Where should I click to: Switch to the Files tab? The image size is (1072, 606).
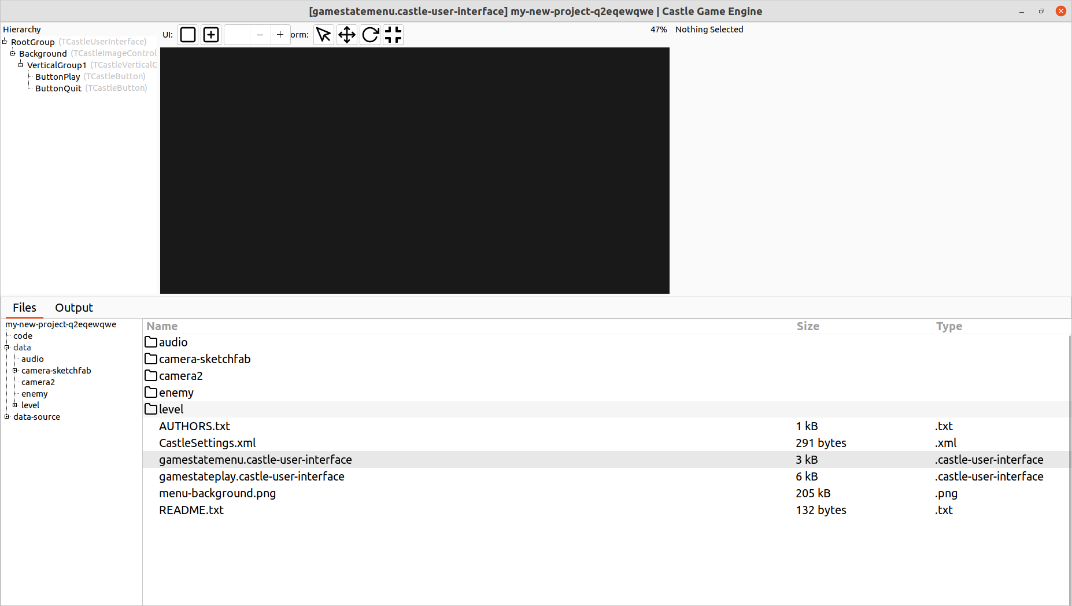coord(24,307)
